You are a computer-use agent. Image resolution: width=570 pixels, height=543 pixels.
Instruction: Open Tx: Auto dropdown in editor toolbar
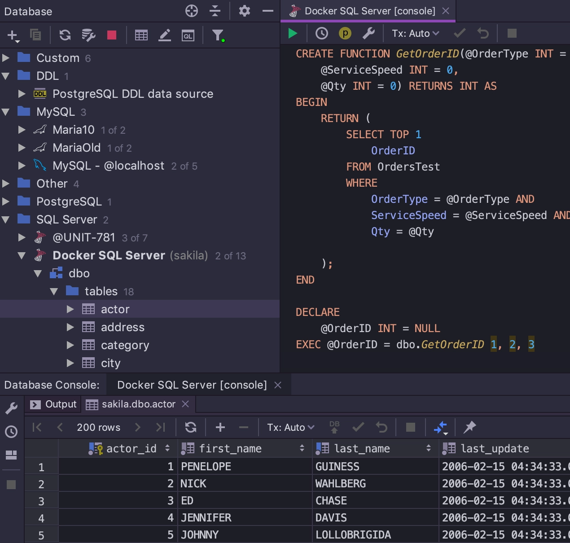[x=416, y=33]
